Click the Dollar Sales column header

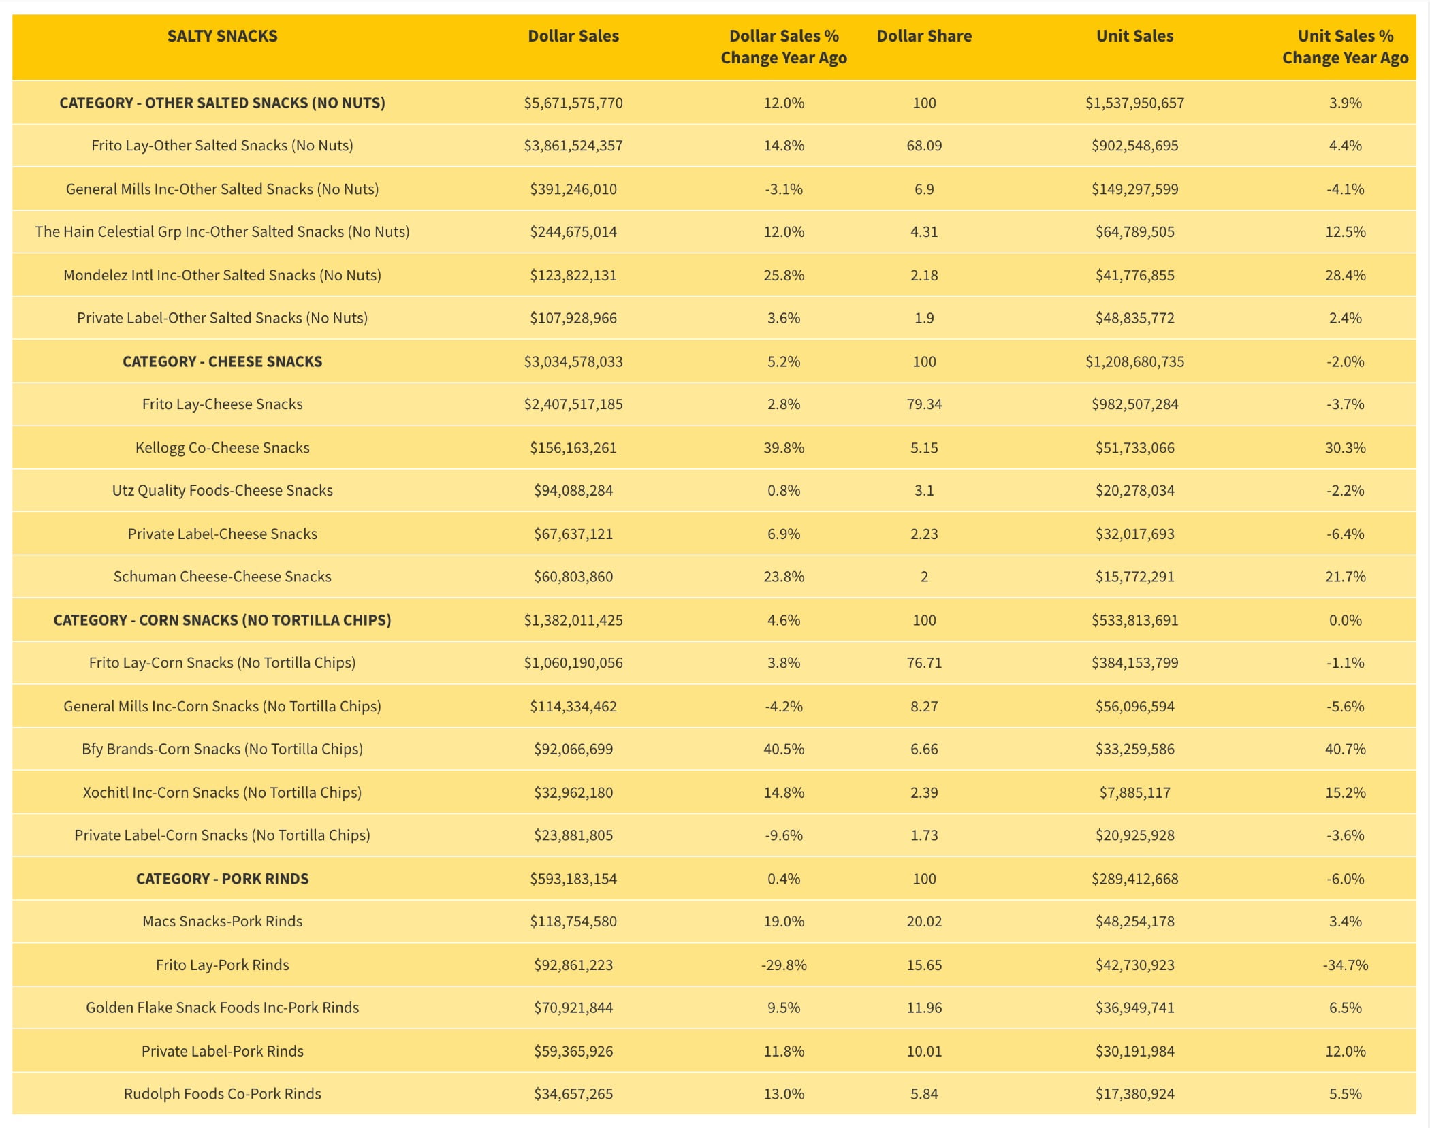573,36
